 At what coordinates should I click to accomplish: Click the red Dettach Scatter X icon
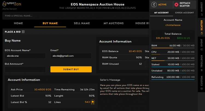tap(176, 5)
